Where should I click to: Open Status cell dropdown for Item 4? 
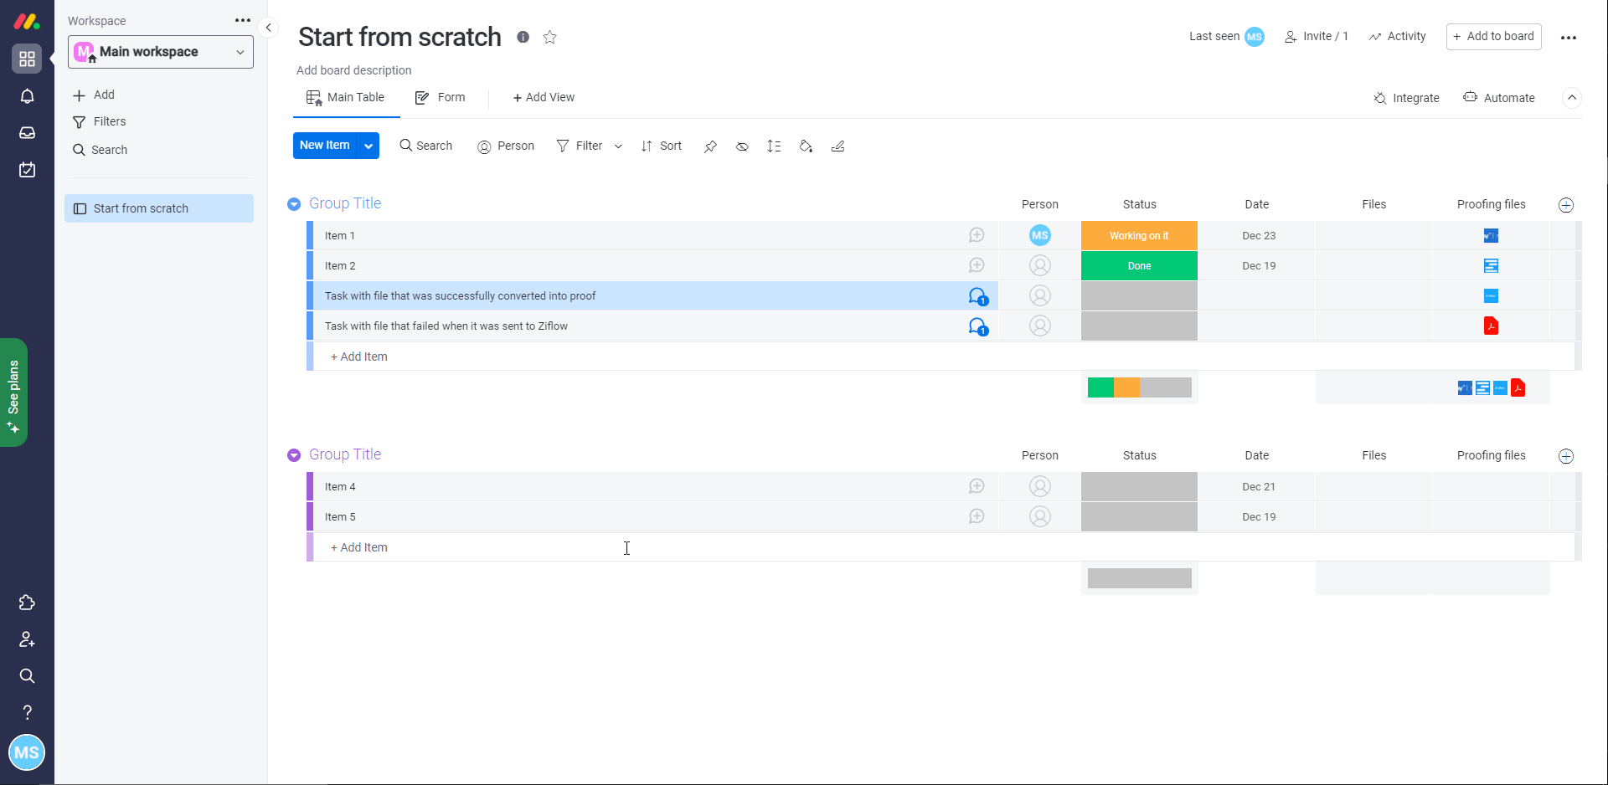pyautogui.click(x=1139, y=486)
